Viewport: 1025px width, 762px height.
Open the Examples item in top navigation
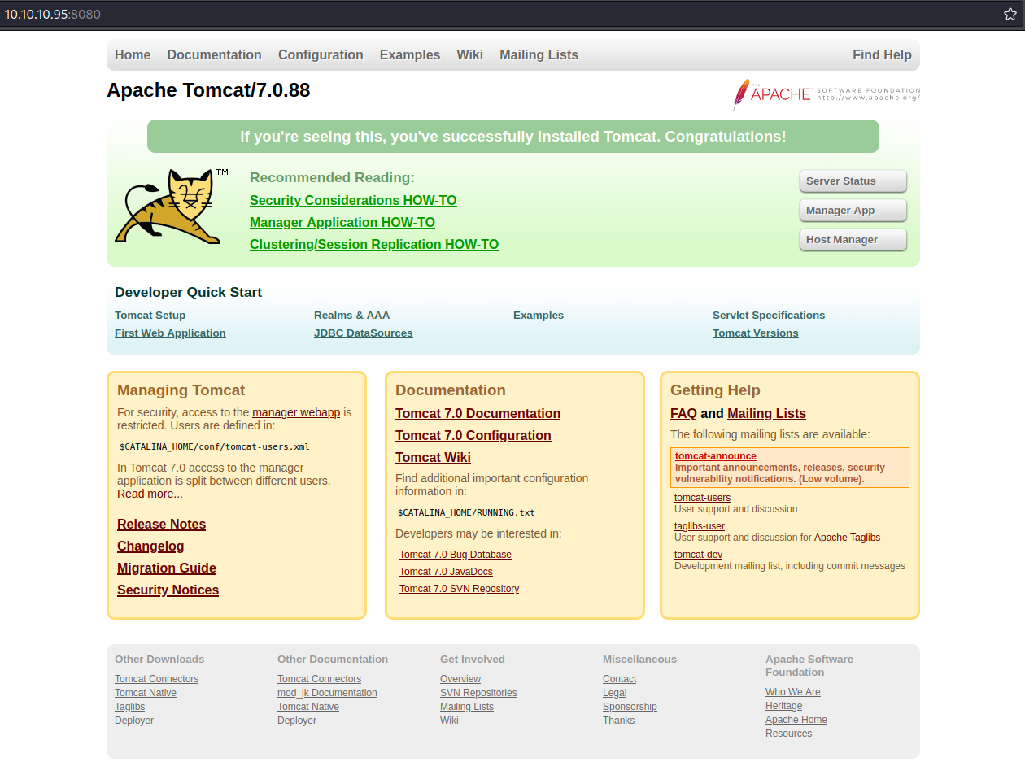point(409,55)
